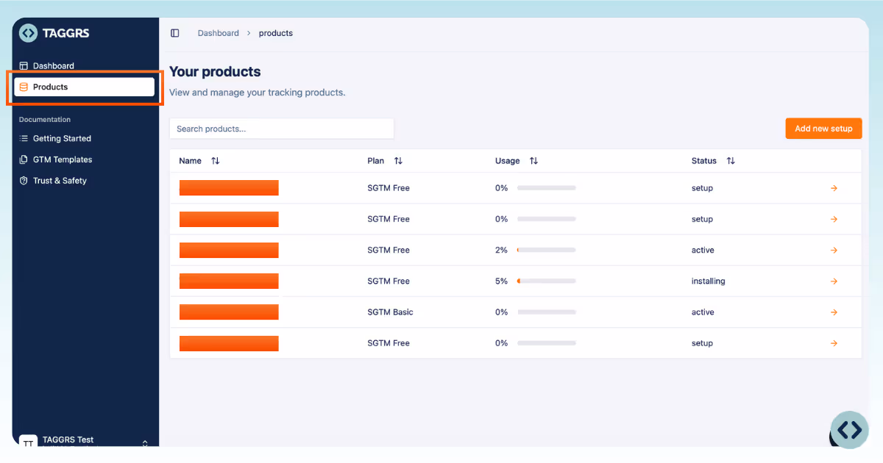Click Add new setup button
883x463 pixels.
pyautogui.click(x=823, y=129)
